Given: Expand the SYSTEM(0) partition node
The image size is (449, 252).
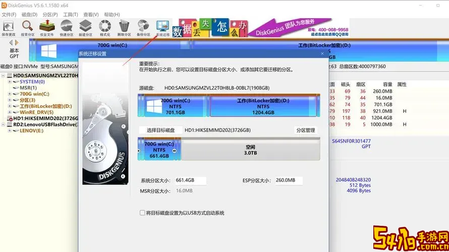Looking at the screenshot, I should (10, 82).
